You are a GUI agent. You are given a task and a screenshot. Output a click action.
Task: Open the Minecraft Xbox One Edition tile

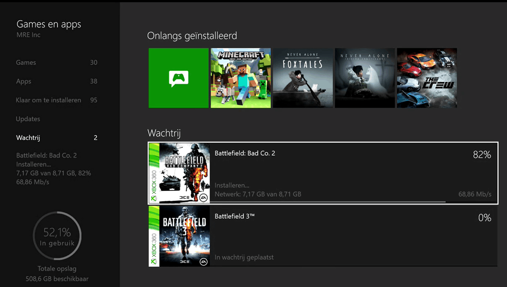pos(241,78)
